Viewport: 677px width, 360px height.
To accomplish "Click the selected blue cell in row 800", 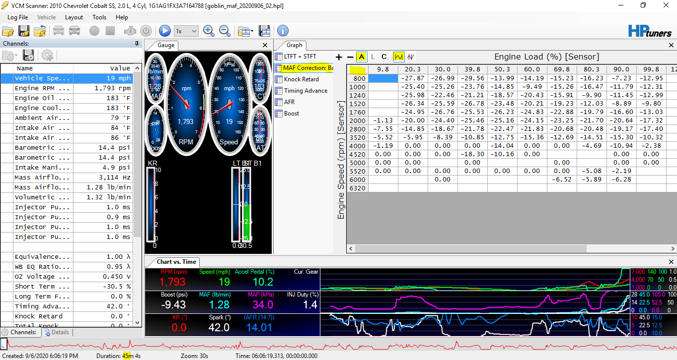I will pyautogui.click(x=383, y=78).
